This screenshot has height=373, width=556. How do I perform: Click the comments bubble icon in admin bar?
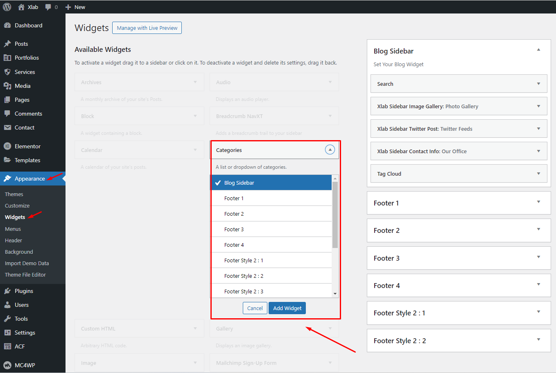(x=48, y=7)
